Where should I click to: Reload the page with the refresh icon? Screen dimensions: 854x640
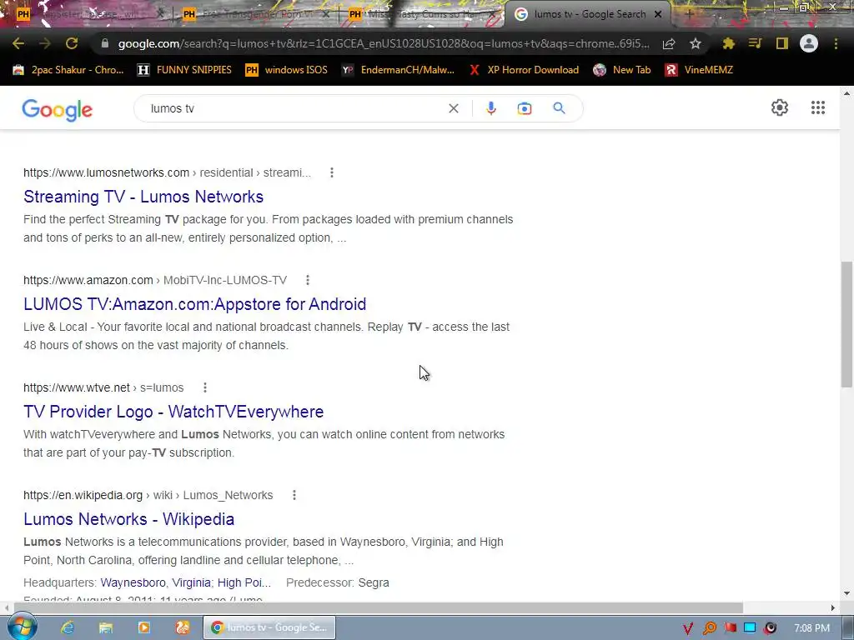point(72,43)
